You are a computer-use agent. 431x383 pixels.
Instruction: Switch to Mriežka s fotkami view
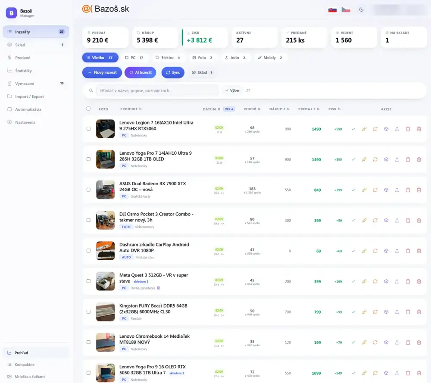pyautogui.click(x=36, y=377)
